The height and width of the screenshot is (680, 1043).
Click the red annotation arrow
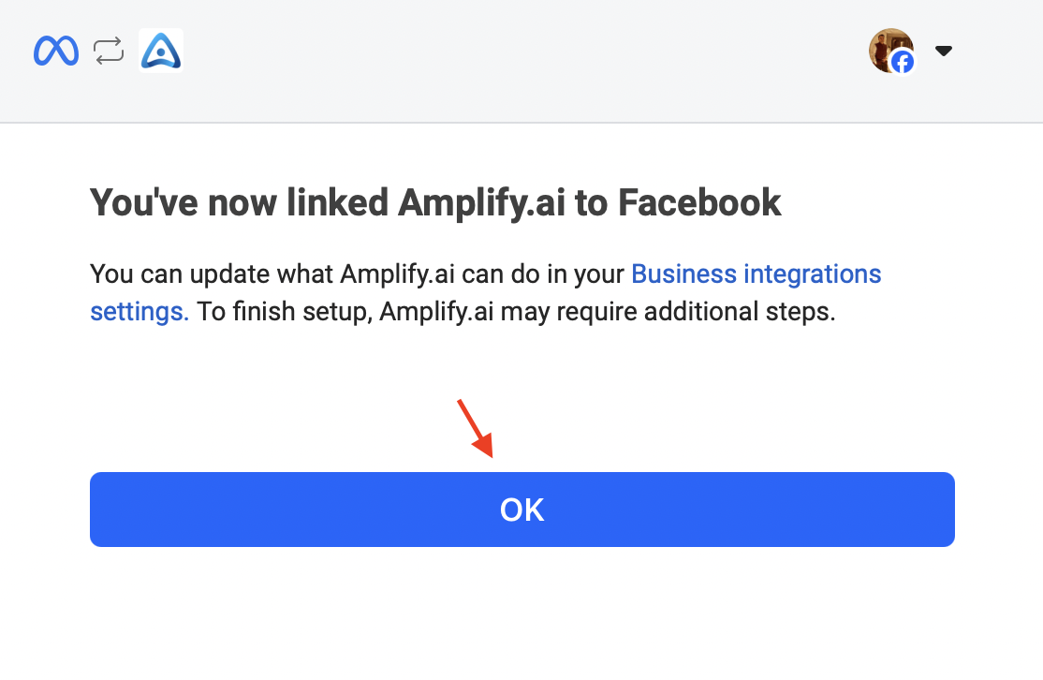475,428
